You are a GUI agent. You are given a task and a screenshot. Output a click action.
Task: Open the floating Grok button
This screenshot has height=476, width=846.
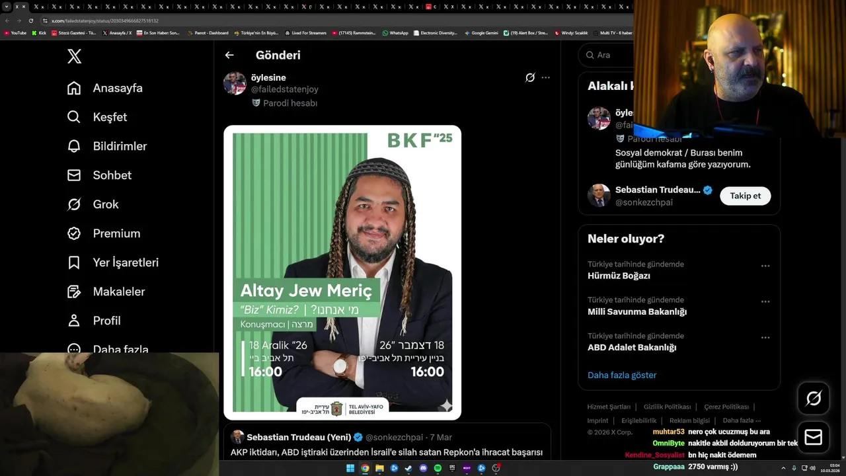click(x=814, y=398)
